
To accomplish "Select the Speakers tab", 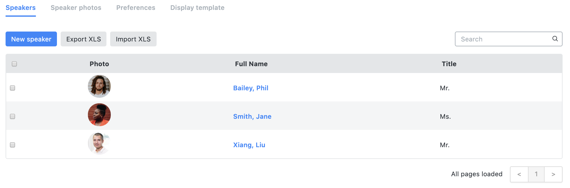I will (x=21, y=8).
